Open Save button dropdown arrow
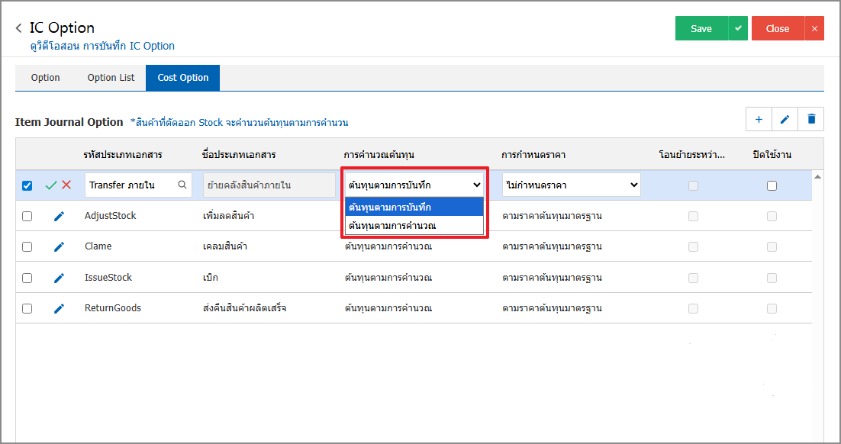841x444 pixels. tap(737, 28)
